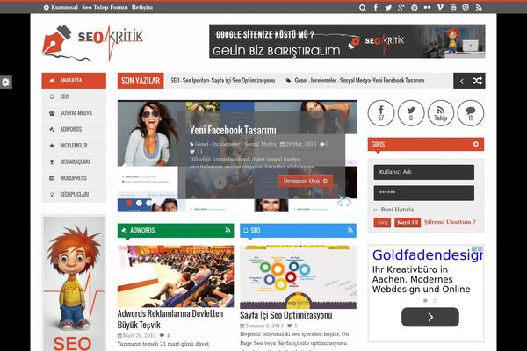Select SEO in sidebar menu
527x351 pixels.
(74, 97)
